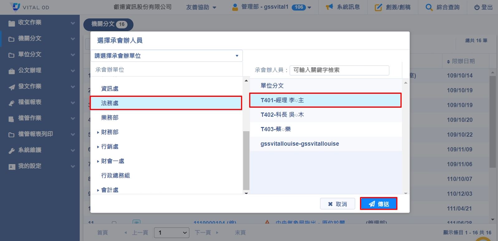Go to 上一頁 in pagination
This screenshot has height=241, width=498.
[137, 233]
